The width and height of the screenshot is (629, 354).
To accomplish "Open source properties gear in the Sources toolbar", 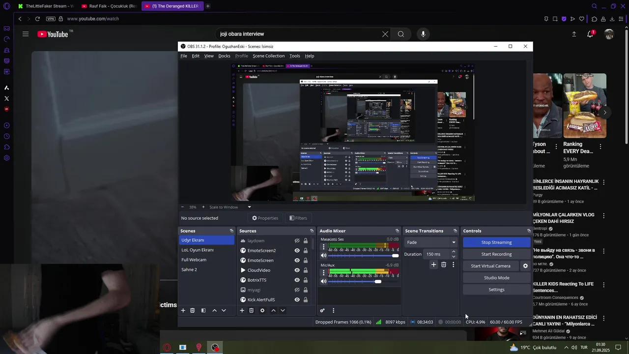I will click(x=262, y=310).
